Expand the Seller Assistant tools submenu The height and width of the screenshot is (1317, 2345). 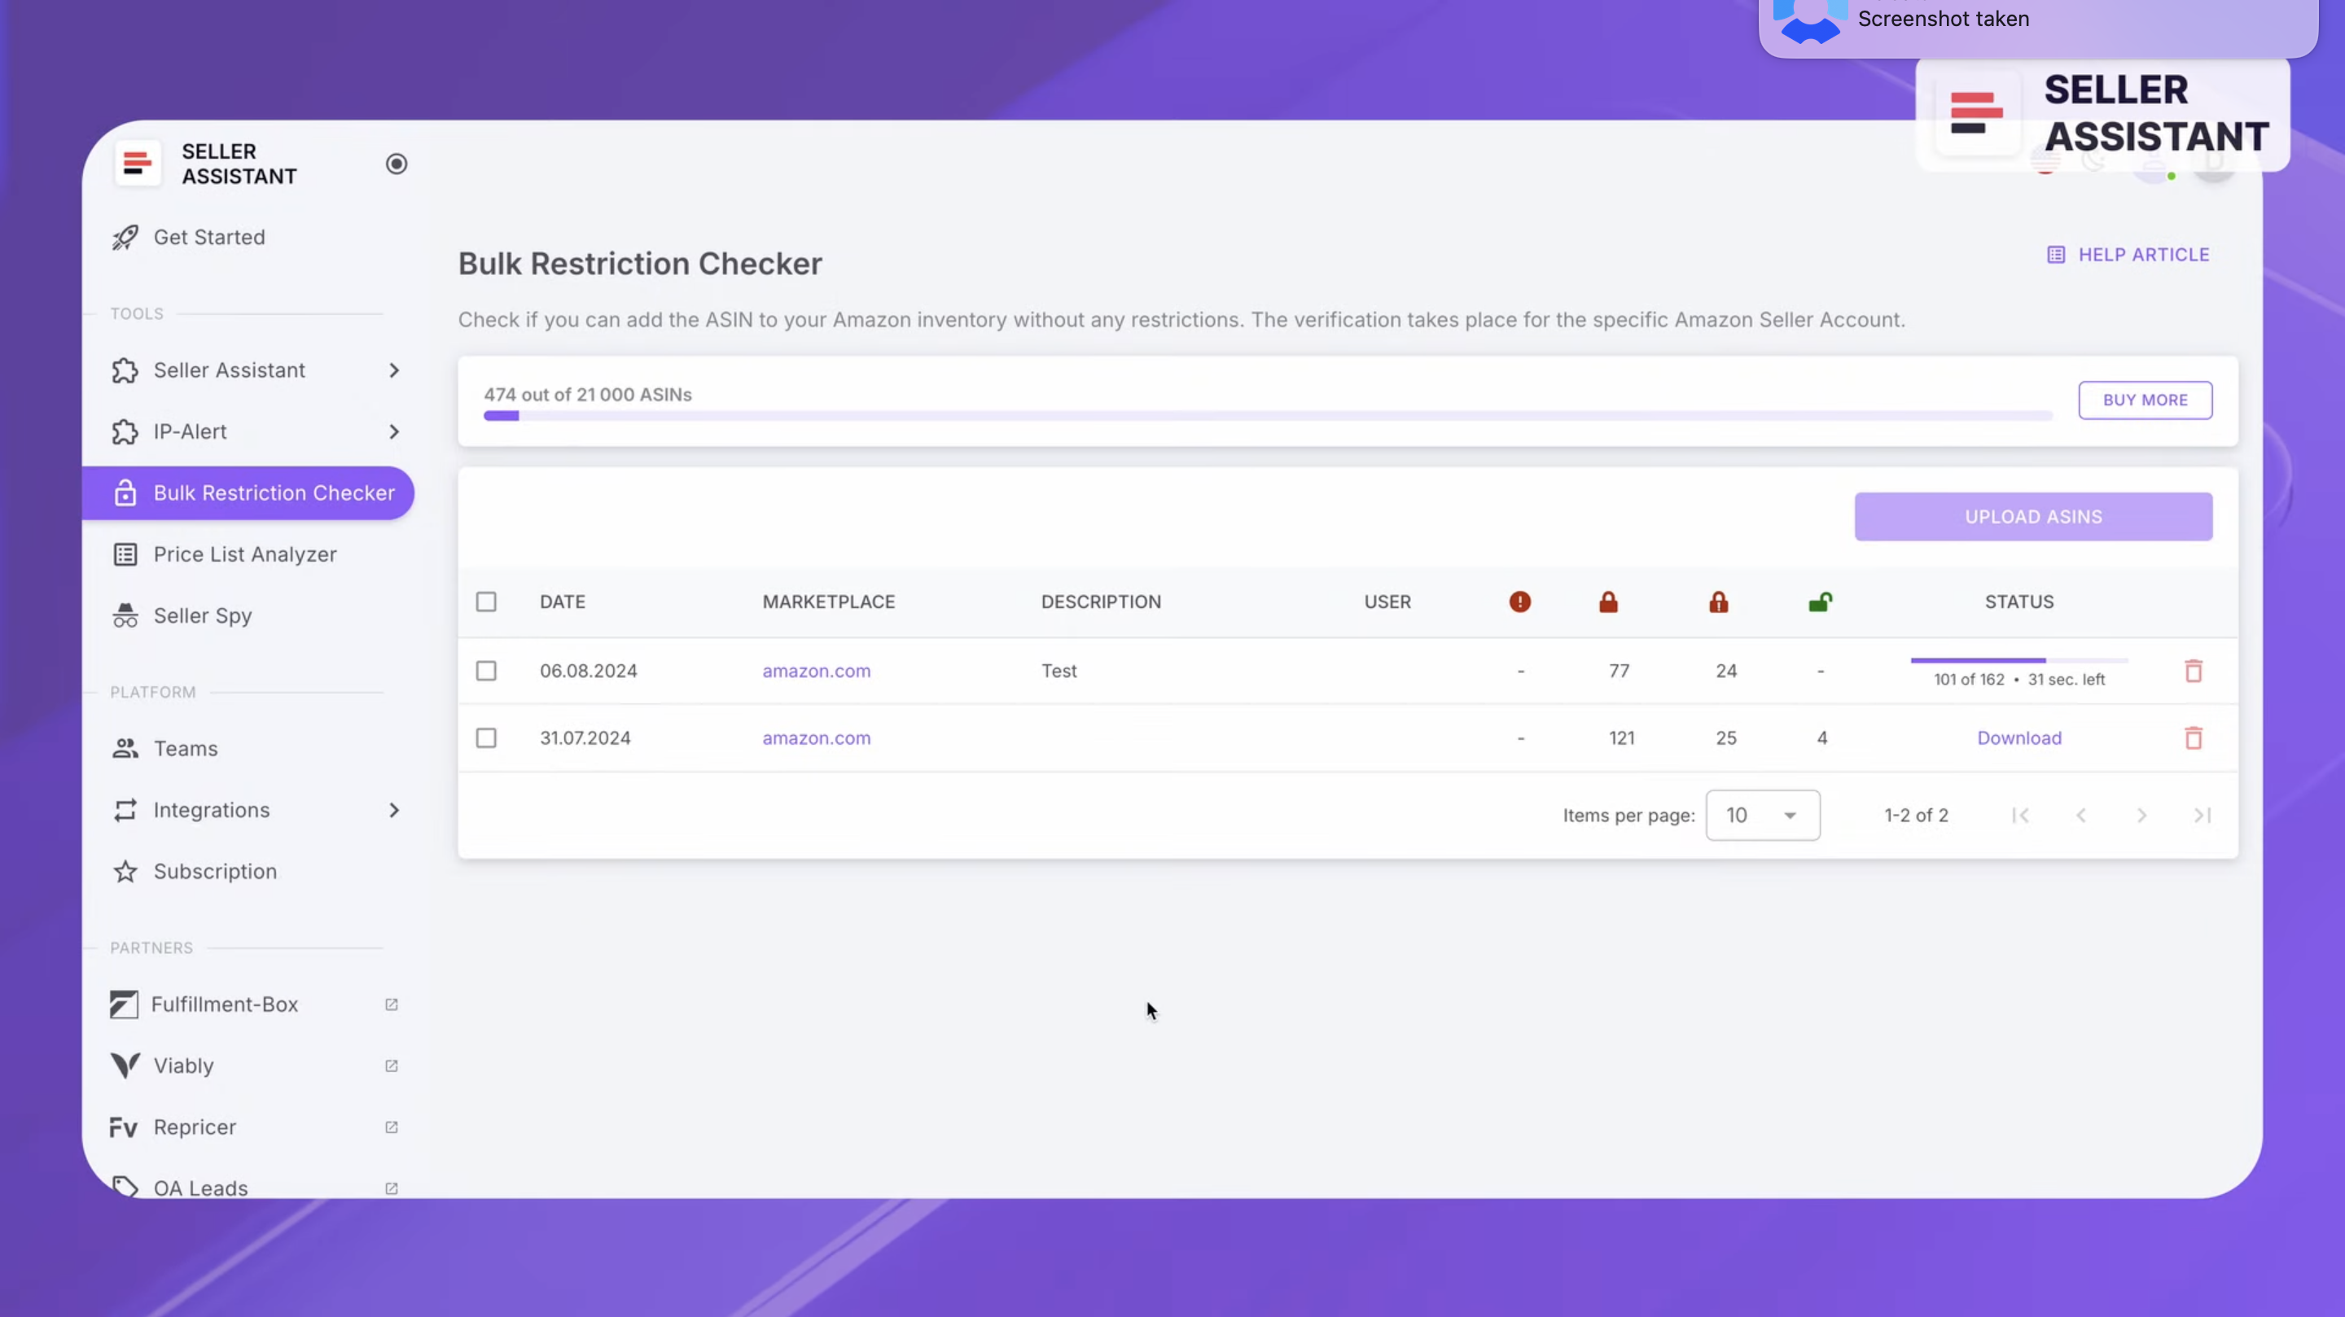(393, 370)
